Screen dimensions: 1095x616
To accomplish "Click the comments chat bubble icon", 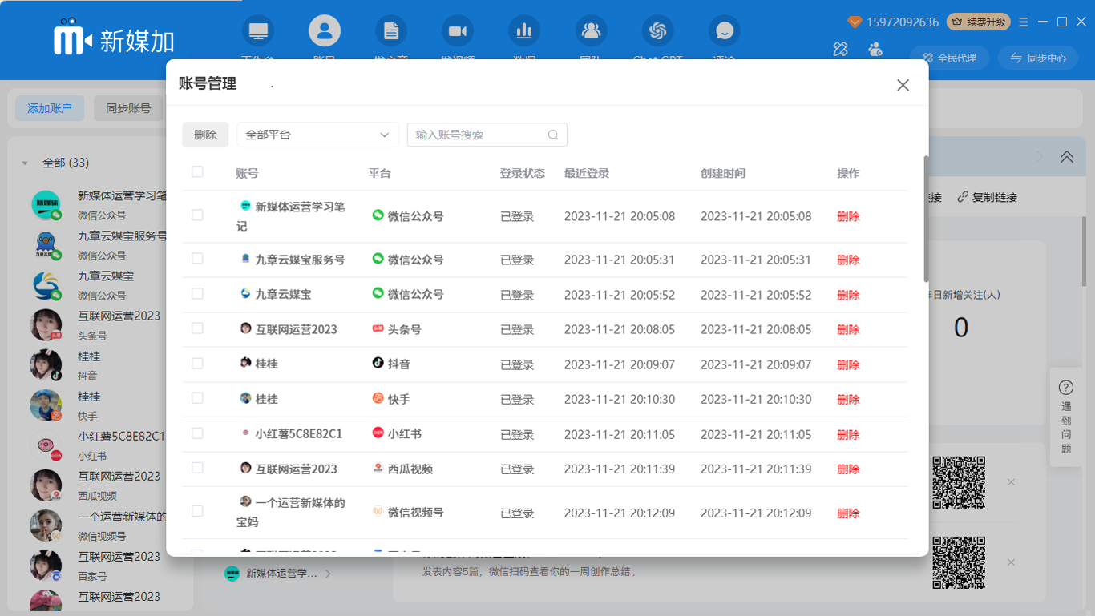I will (725, 31).
